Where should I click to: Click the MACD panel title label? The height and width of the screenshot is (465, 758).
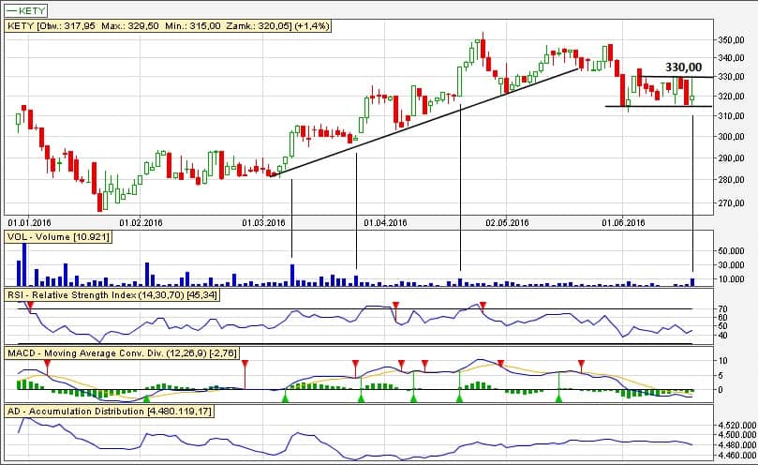(122, 352)
